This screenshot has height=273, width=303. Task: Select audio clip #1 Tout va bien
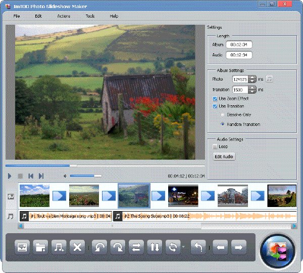[x=66, y=216]
